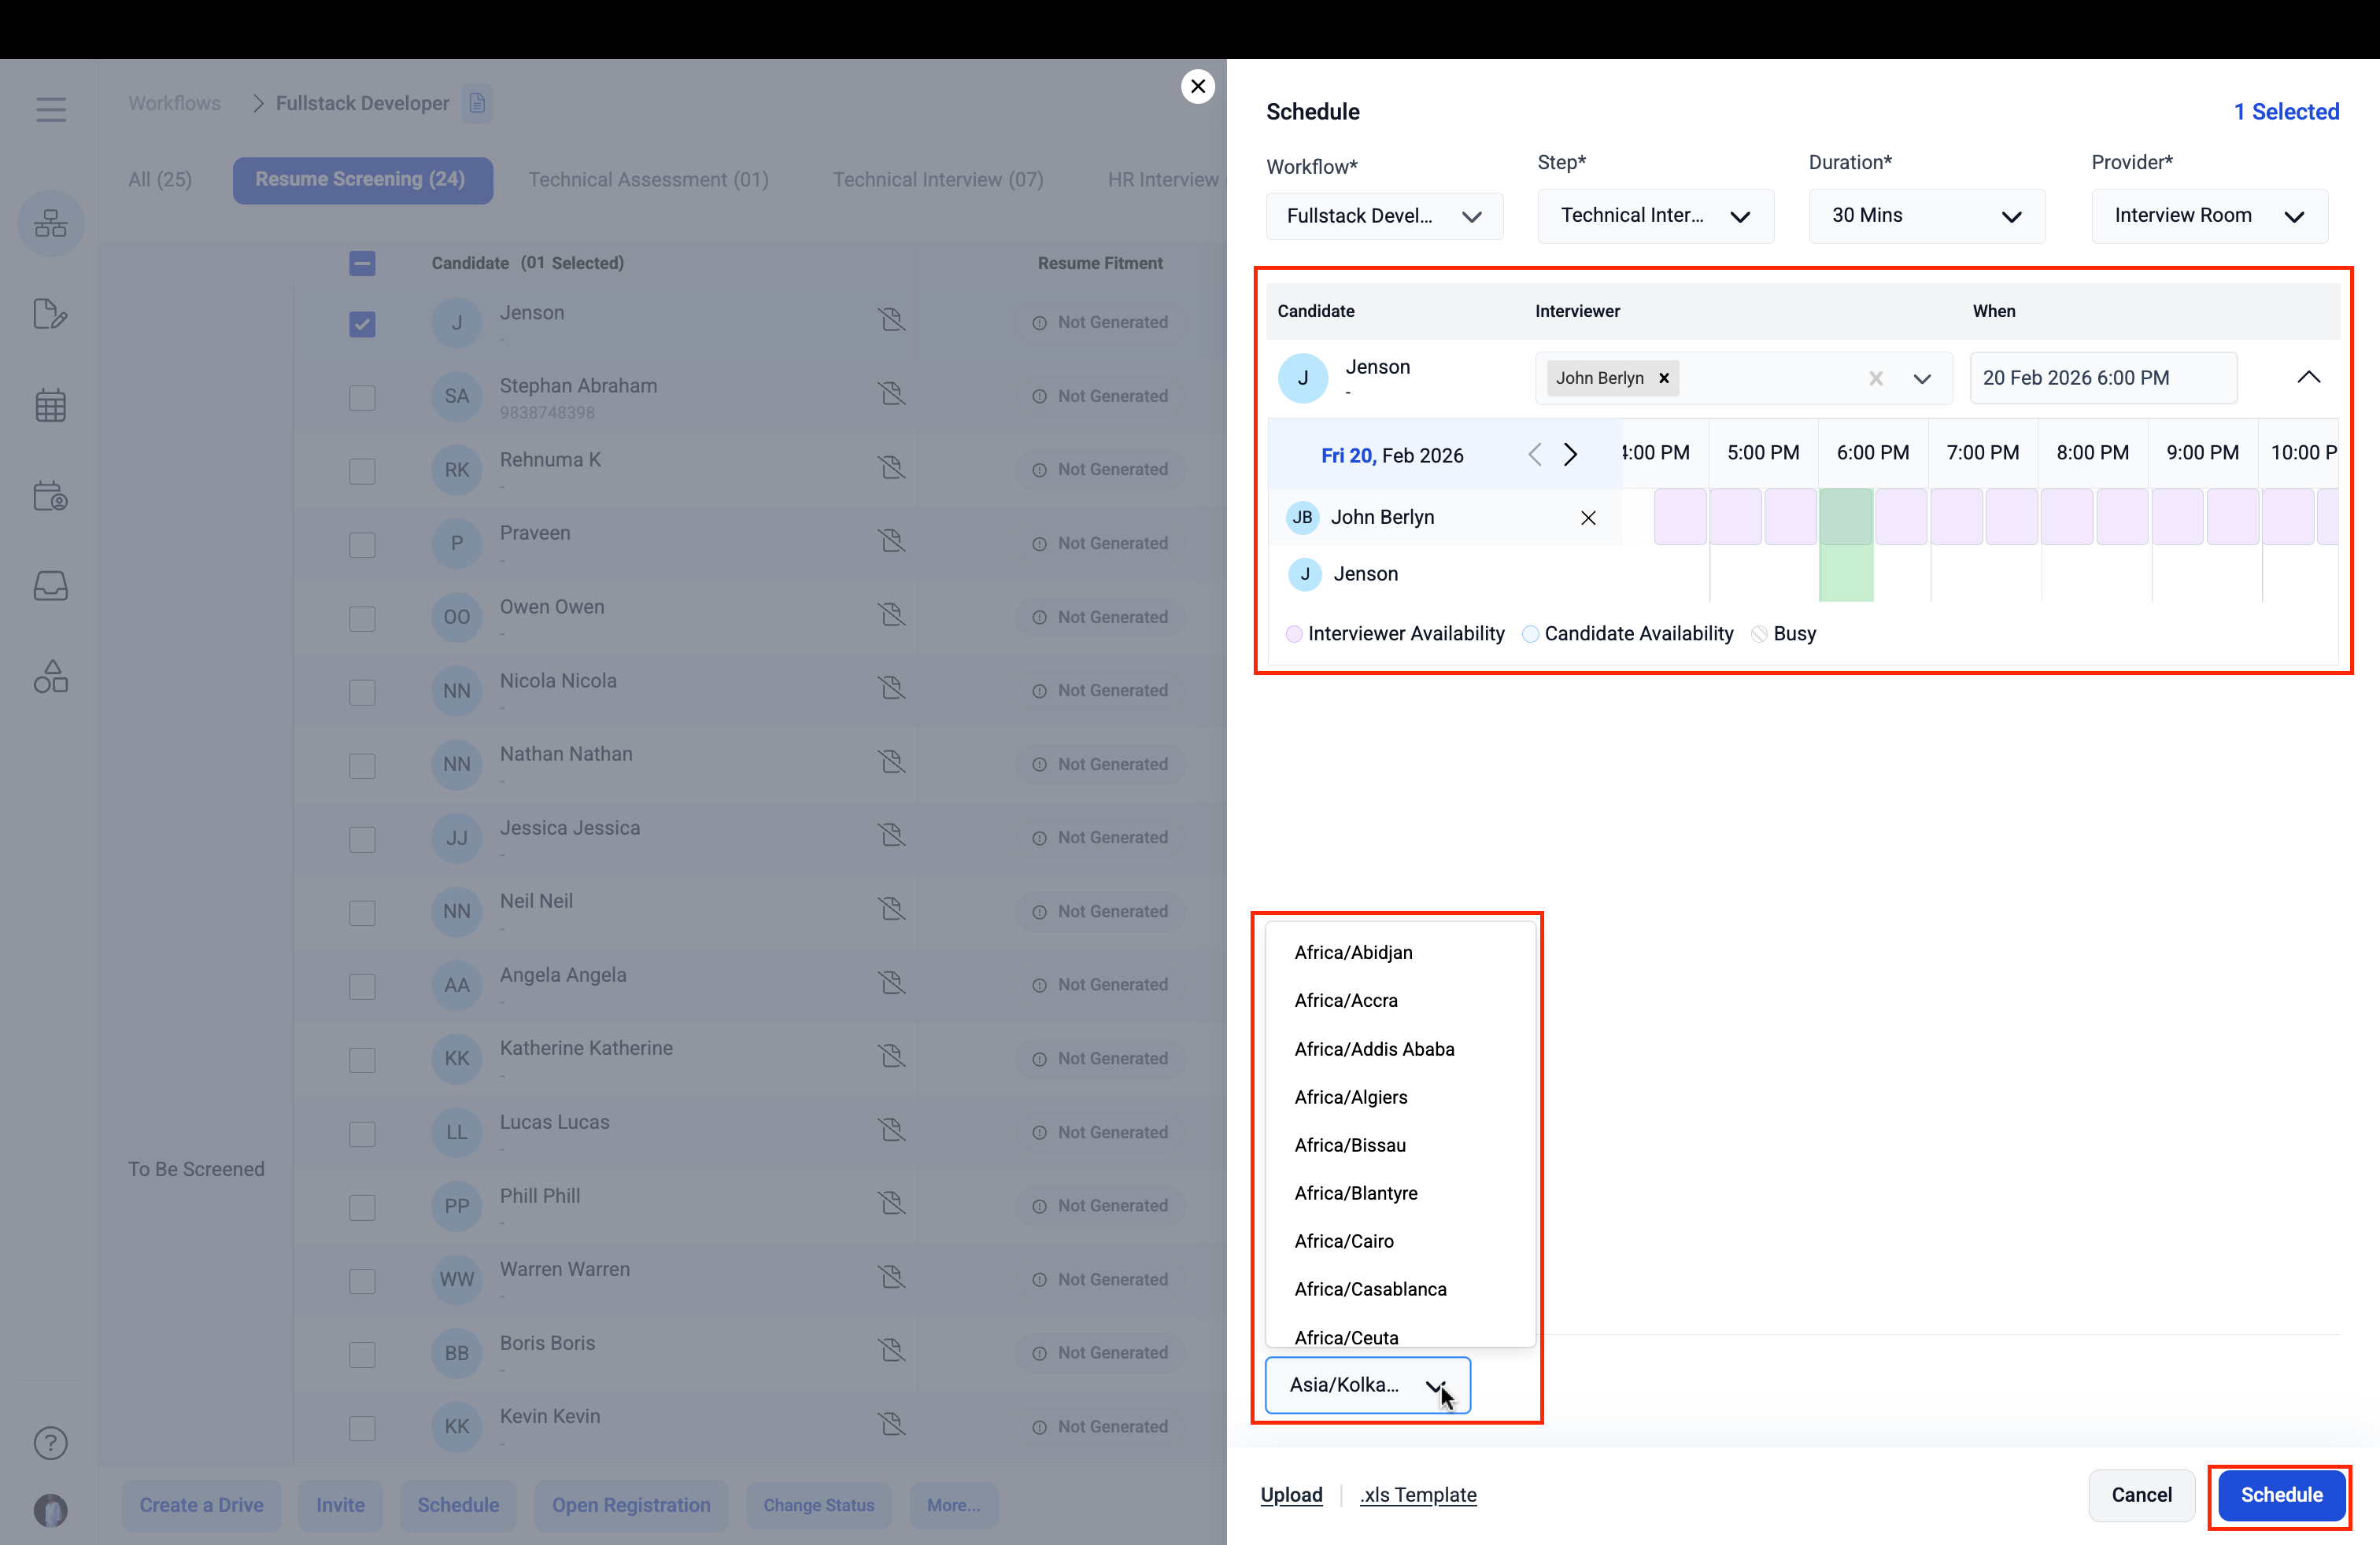This screenshot has width=2380, height=1545.
Task: Collapse Jenson's schedule row chevron
Action: coord(2308,377)
